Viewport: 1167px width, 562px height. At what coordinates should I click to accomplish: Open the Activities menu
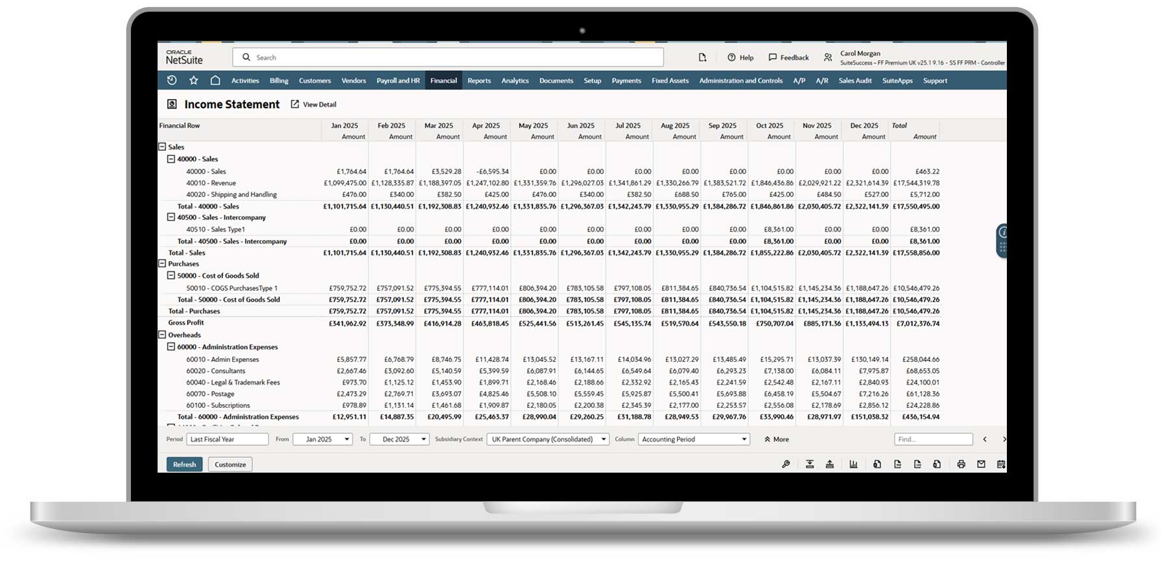point(245,81)
